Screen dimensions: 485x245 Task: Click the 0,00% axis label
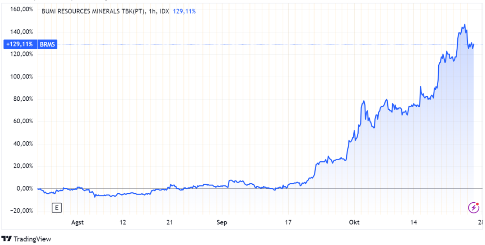(24, 189)
